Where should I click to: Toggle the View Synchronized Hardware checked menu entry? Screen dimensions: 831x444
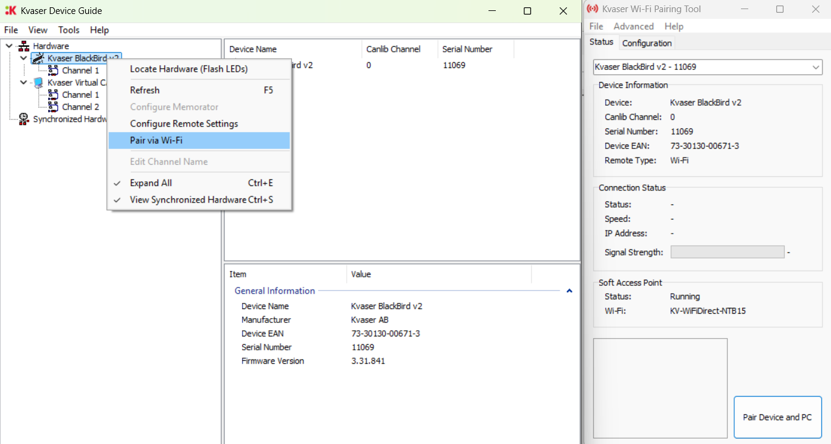coord(200,199)
